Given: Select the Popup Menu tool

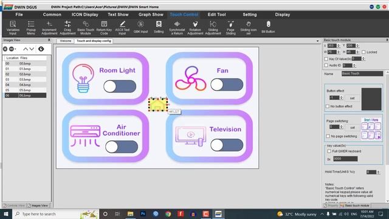Looking at the screenshot, I should (31, 27).
